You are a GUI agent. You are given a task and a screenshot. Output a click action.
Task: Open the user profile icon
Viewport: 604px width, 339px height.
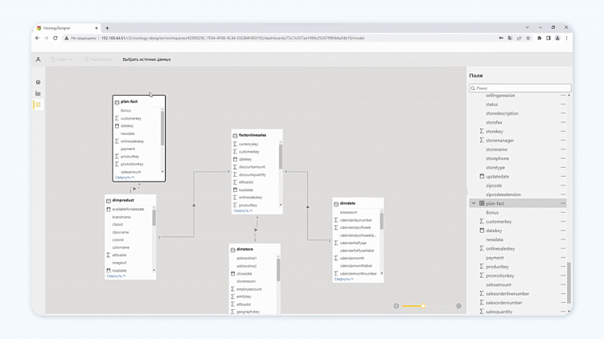coord(38,59)
